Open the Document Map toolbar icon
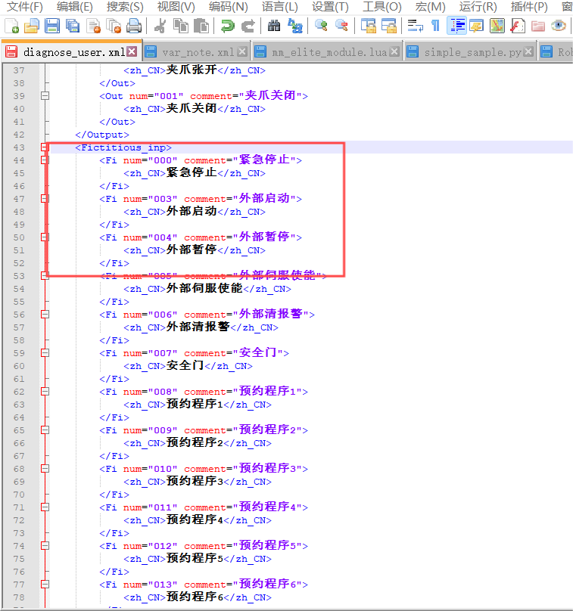The height and width of the screenshot is (611, 573). point(497,26)
